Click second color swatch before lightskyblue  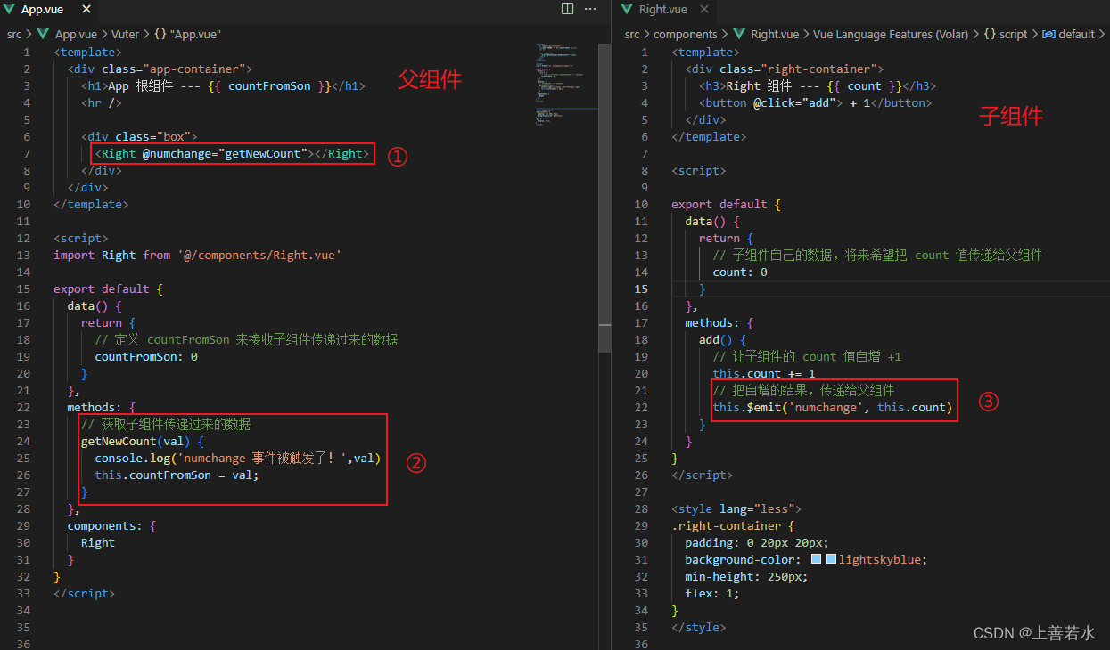(x=831, y=560)
